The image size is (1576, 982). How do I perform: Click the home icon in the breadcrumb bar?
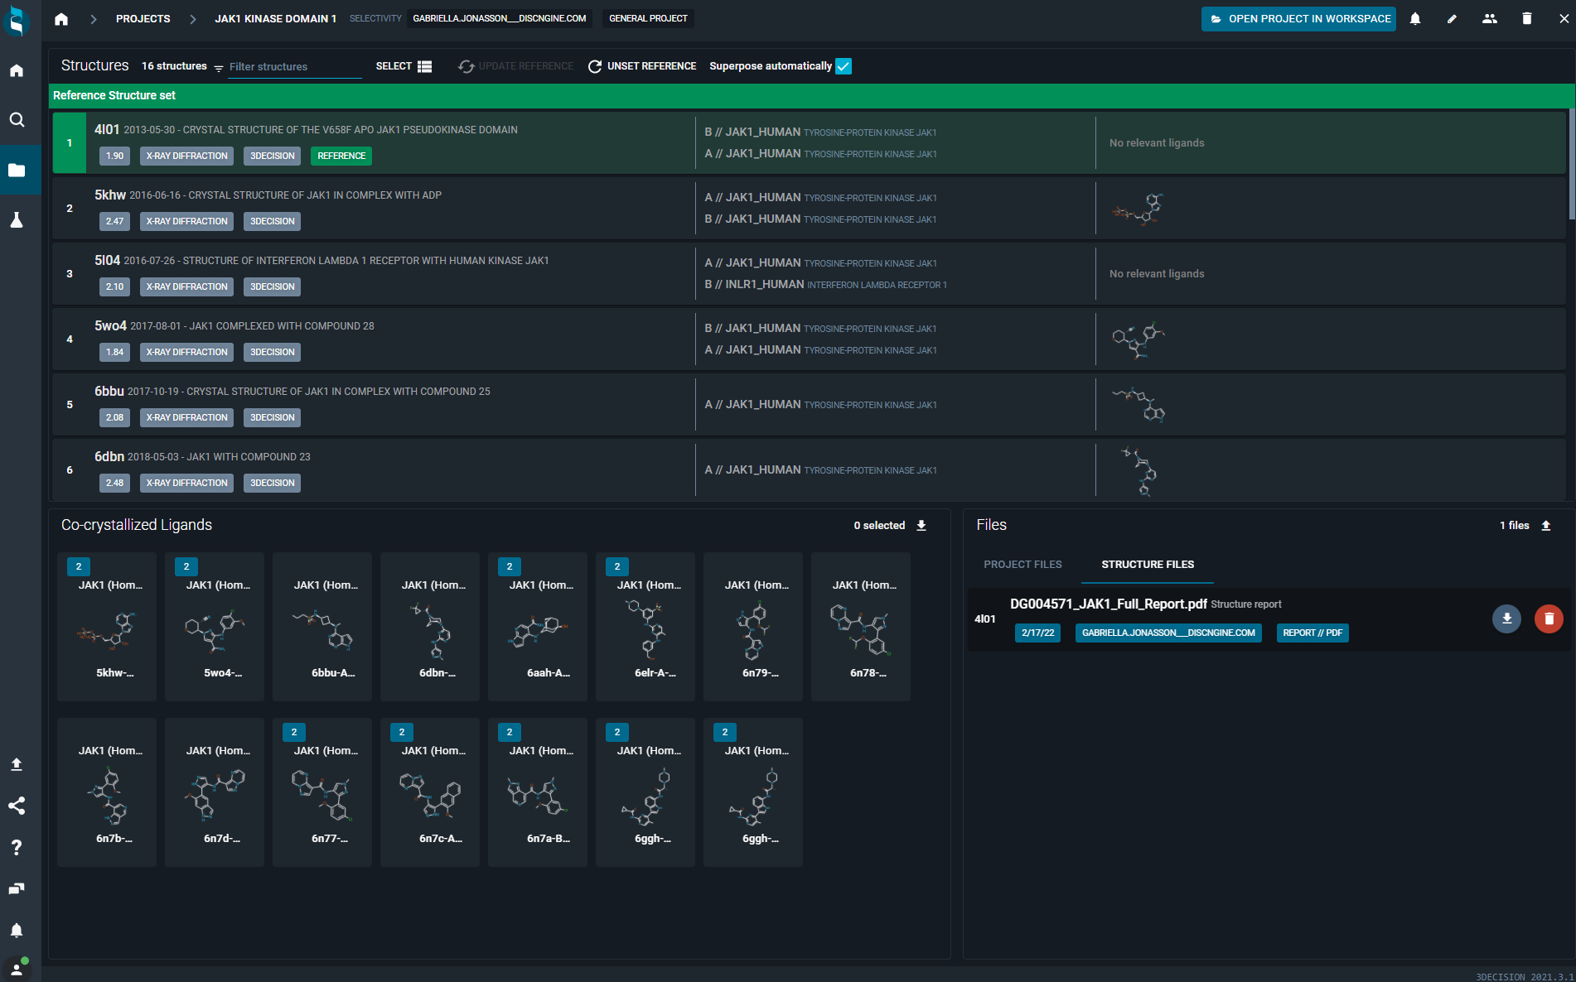pos(61,18)
